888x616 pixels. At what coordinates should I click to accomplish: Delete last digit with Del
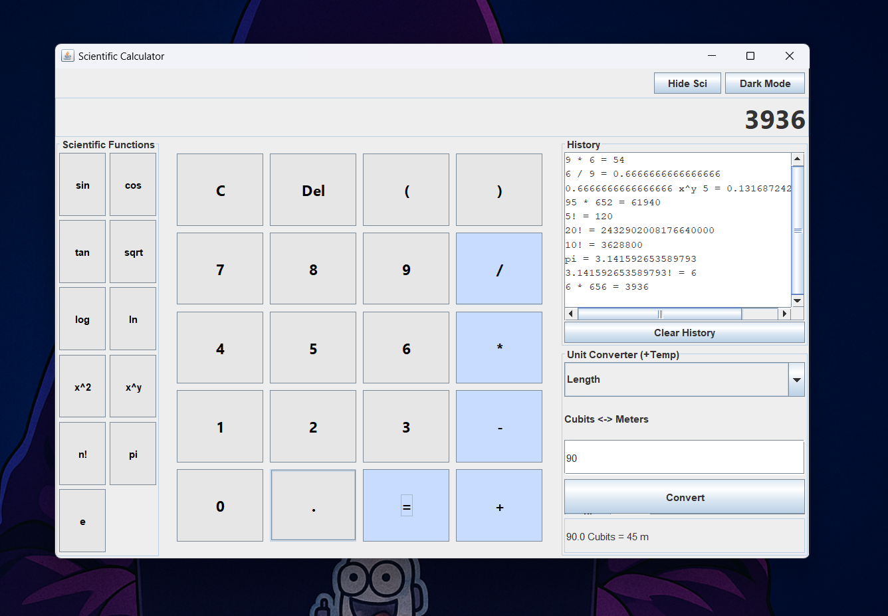(x=313, y=190)
